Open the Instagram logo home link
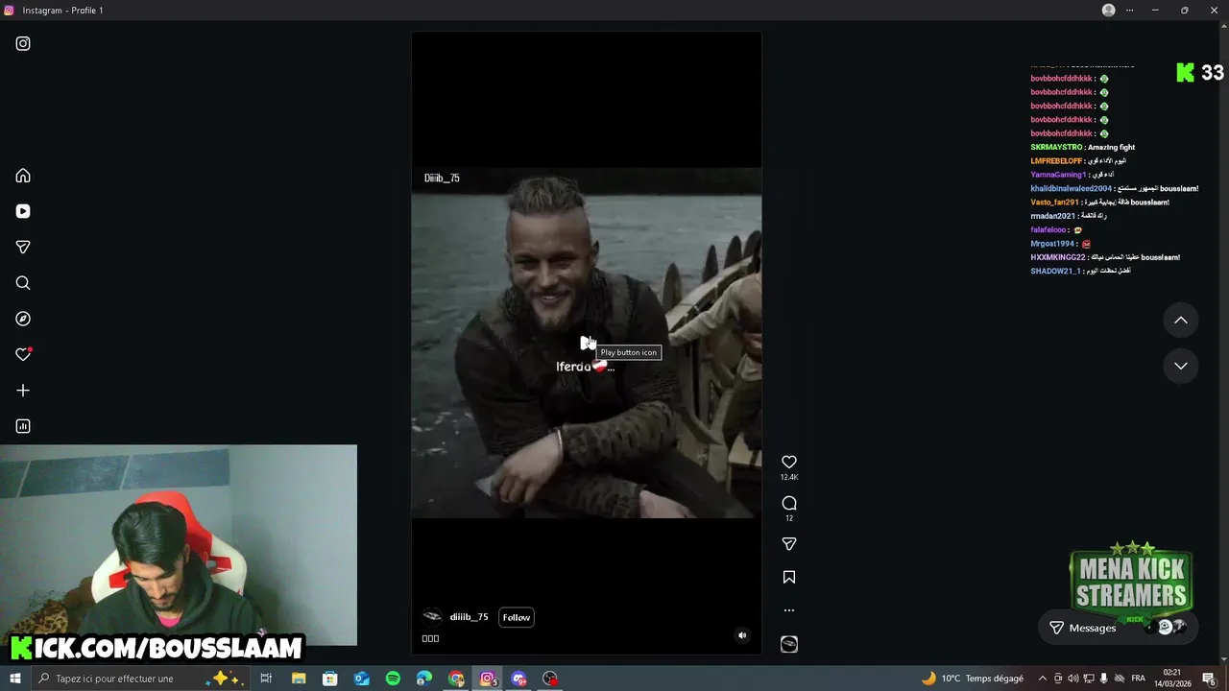Image resolution: width=1229 pixels, height=691 pixels. (23, 43)
